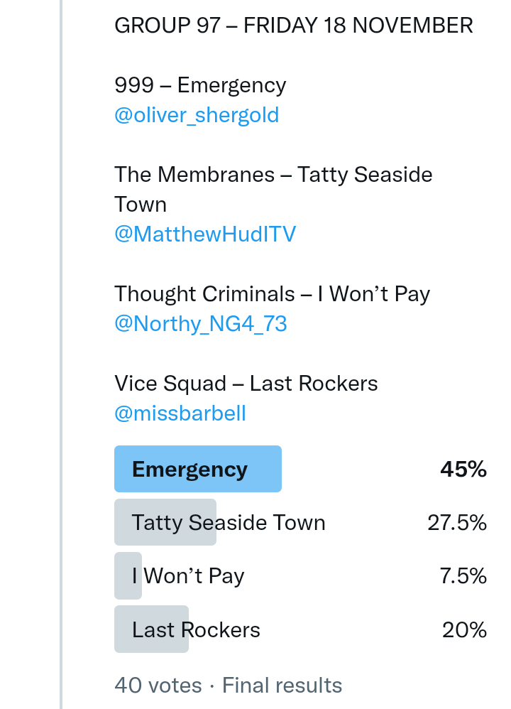
Task: Open the @Northy_NG4_73 profile mention
Action: tap(201, 324)
